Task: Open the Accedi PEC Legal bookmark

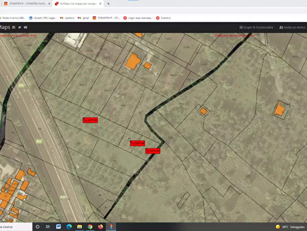Action: [43, 18]
